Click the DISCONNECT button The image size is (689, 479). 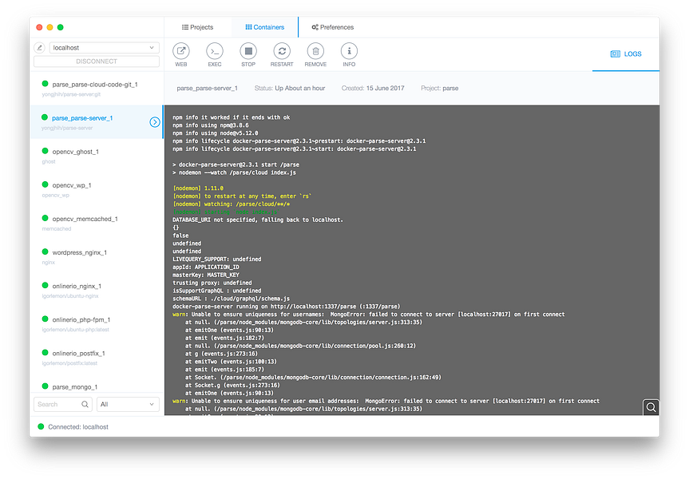(x=97, y=61)
